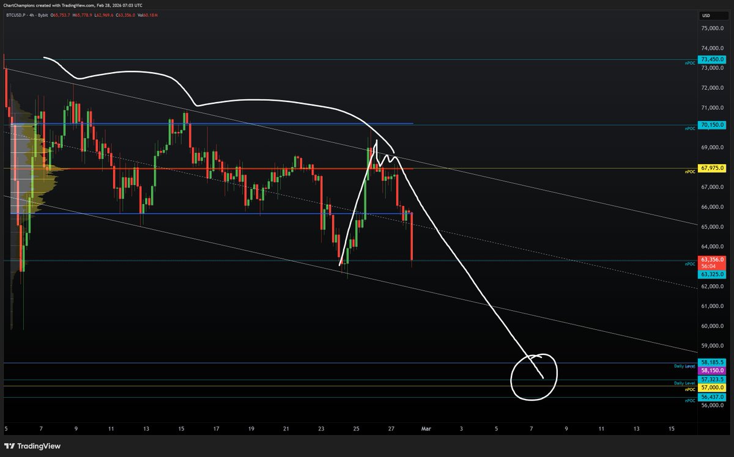Click the 65,000.0 price axis tick
Viewport: 734px width, 457px height.
click(x=713, y=227)
